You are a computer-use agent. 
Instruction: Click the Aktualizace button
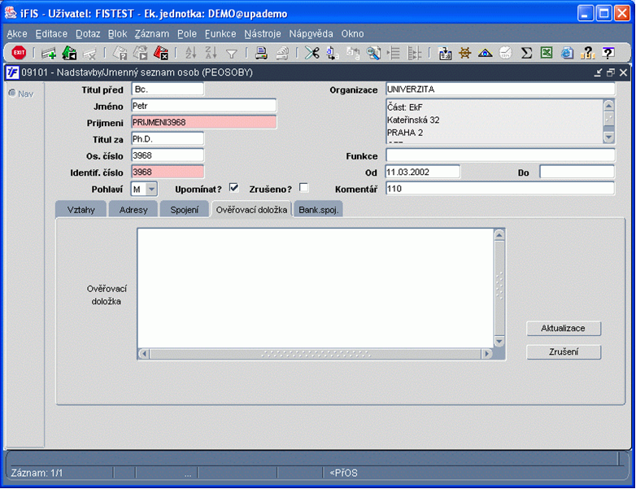564,328
